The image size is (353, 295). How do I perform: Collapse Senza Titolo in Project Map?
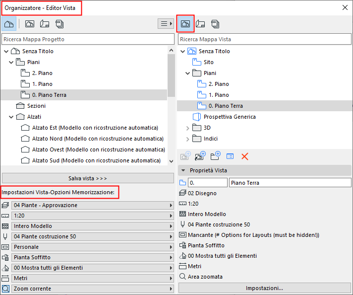click(x=6, y=52)
